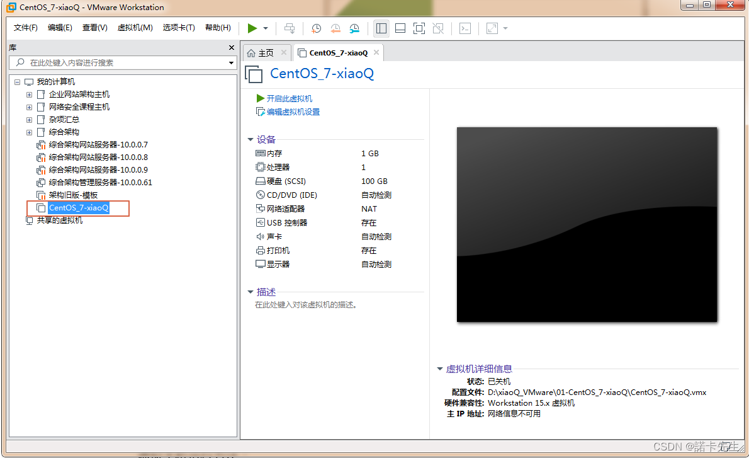The image size is (749, 458).
Task: Close the 主页 tab
Action: [284, 52]
